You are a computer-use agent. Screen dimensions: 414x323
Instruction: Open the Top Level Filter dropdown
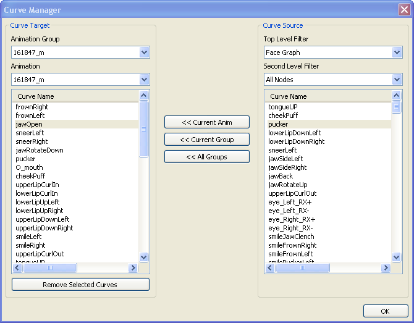coord(397,52)
